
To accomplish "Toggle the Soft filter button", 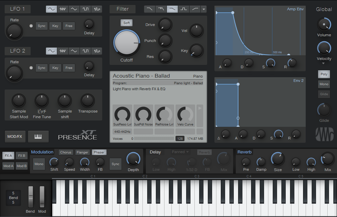I will point(127,23).
